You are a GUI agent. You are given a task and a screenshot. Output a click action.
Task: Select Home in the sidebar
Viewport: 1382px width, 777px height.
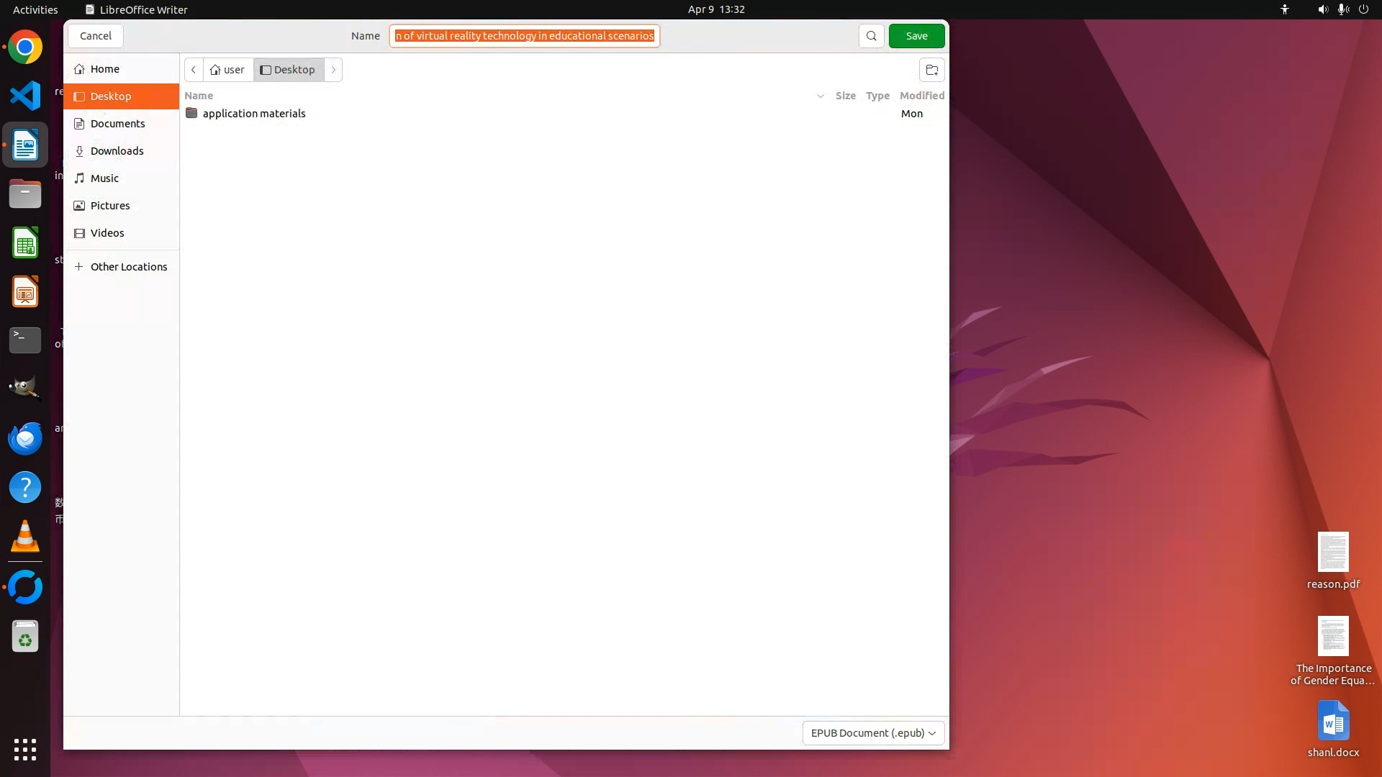(104, 69)
